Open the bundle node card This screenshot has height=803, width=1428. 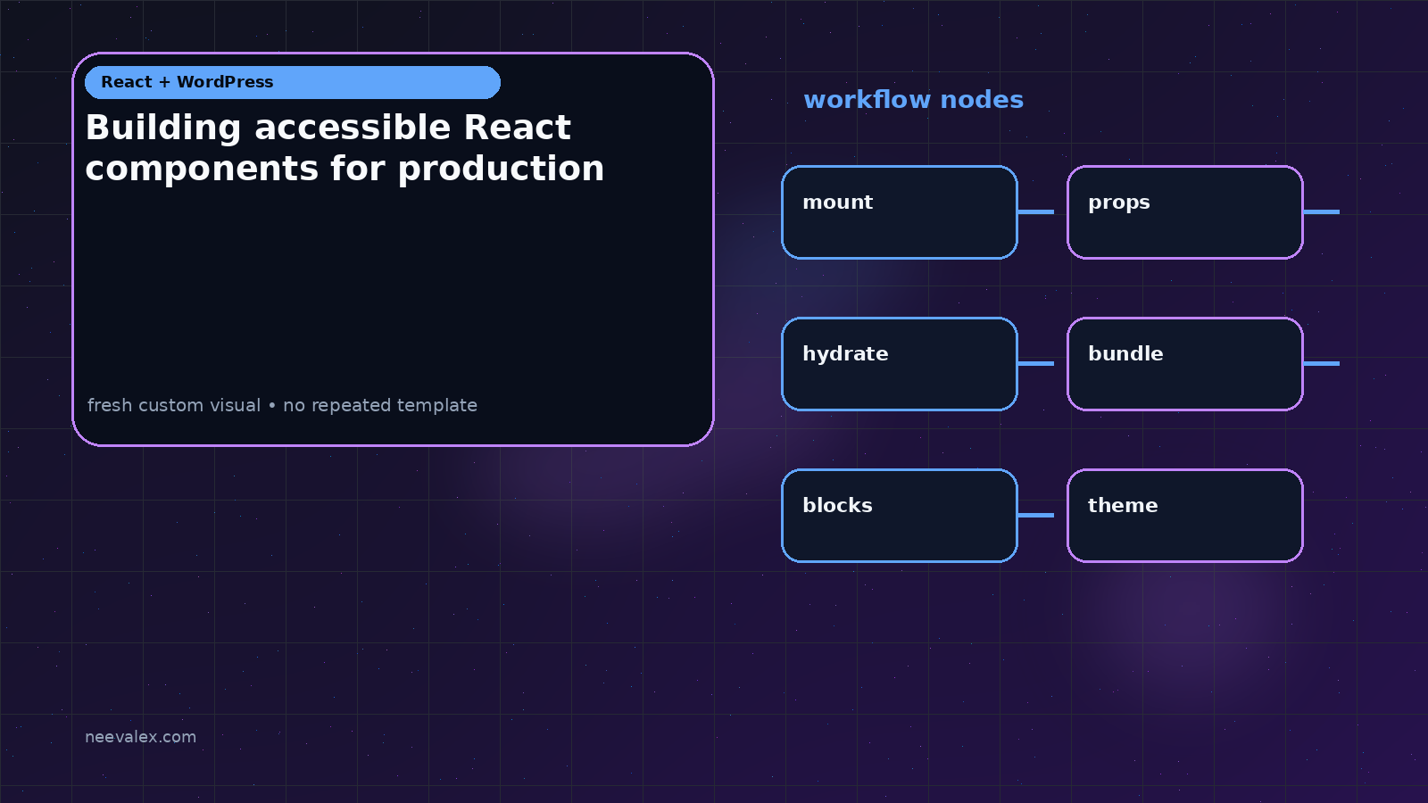click(1185, 364)
